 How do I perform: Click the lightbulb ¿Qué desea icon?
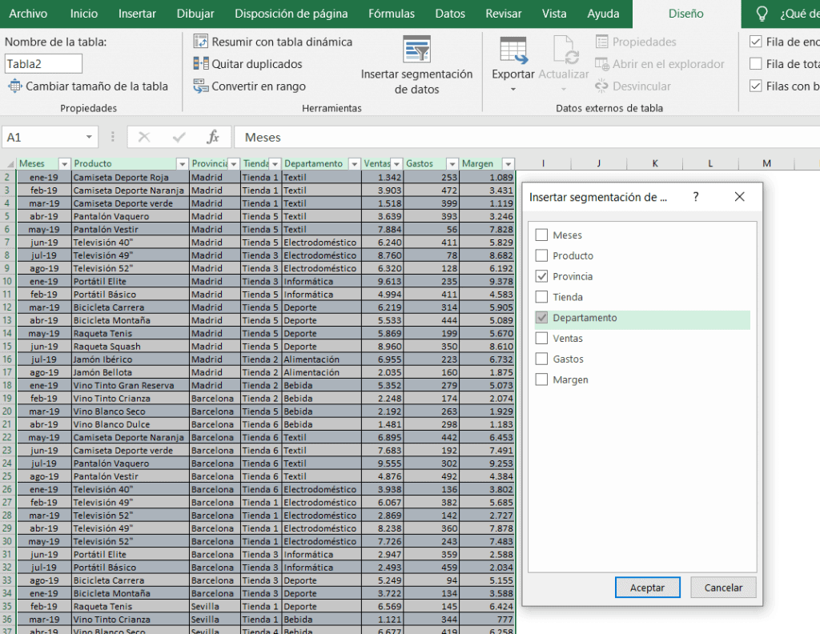[x=762, y=14]
